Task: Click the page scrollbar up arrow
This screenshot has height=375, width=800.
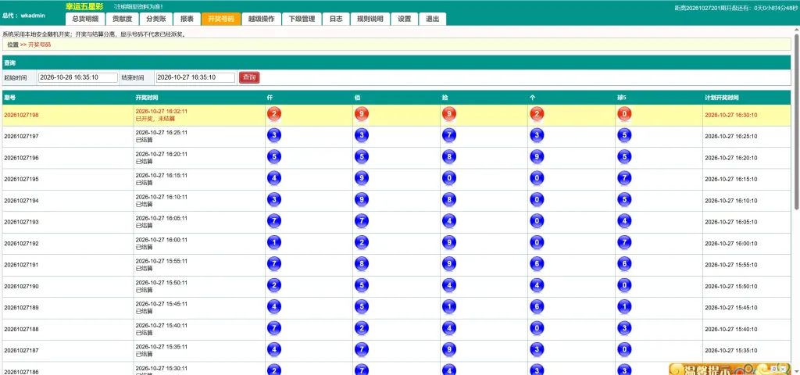Action: [796, 30]
